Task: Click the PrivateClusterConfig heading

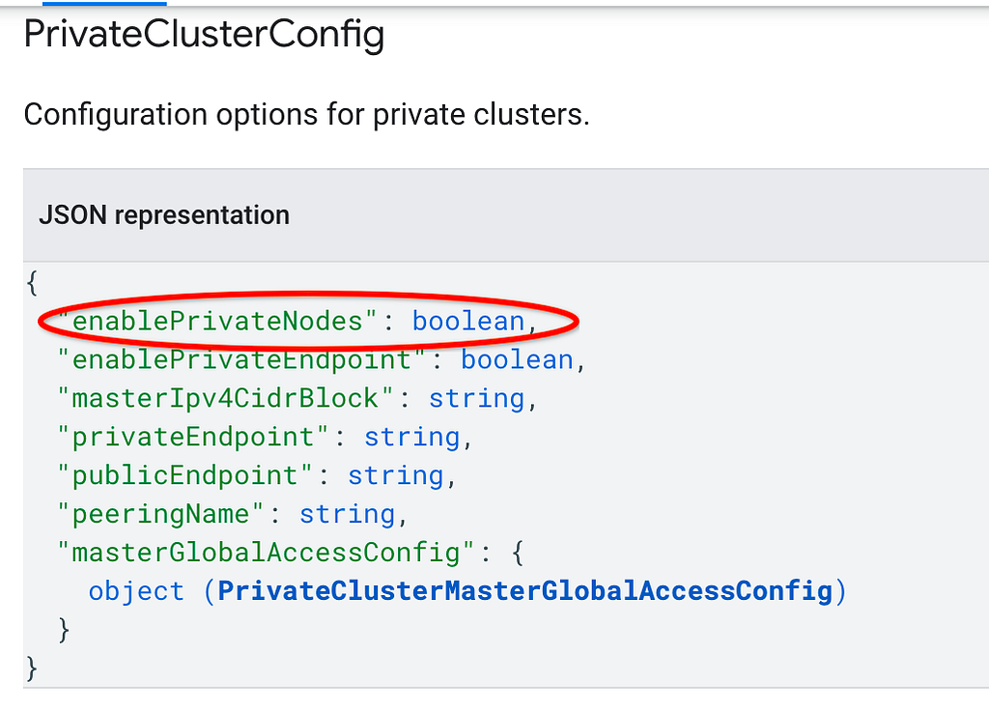Action: [204, 34]
